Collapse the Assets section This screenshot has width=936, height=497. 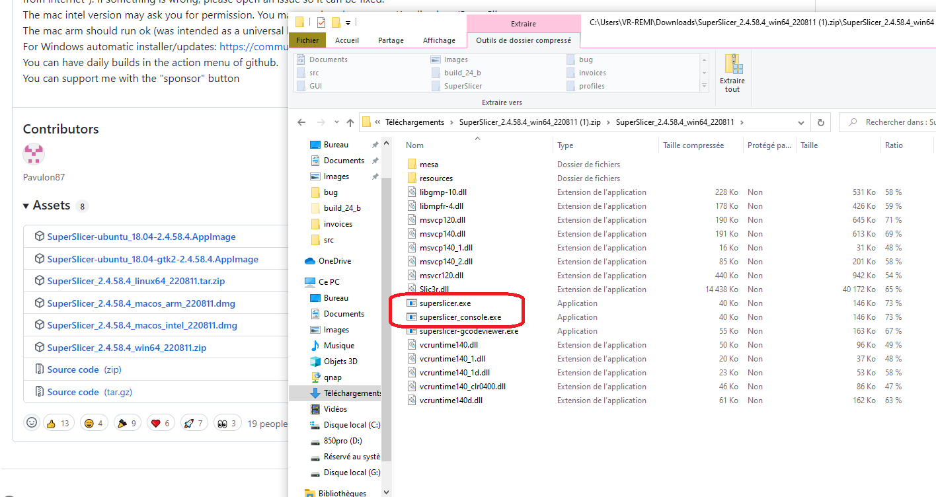click(x=24, y=206)
